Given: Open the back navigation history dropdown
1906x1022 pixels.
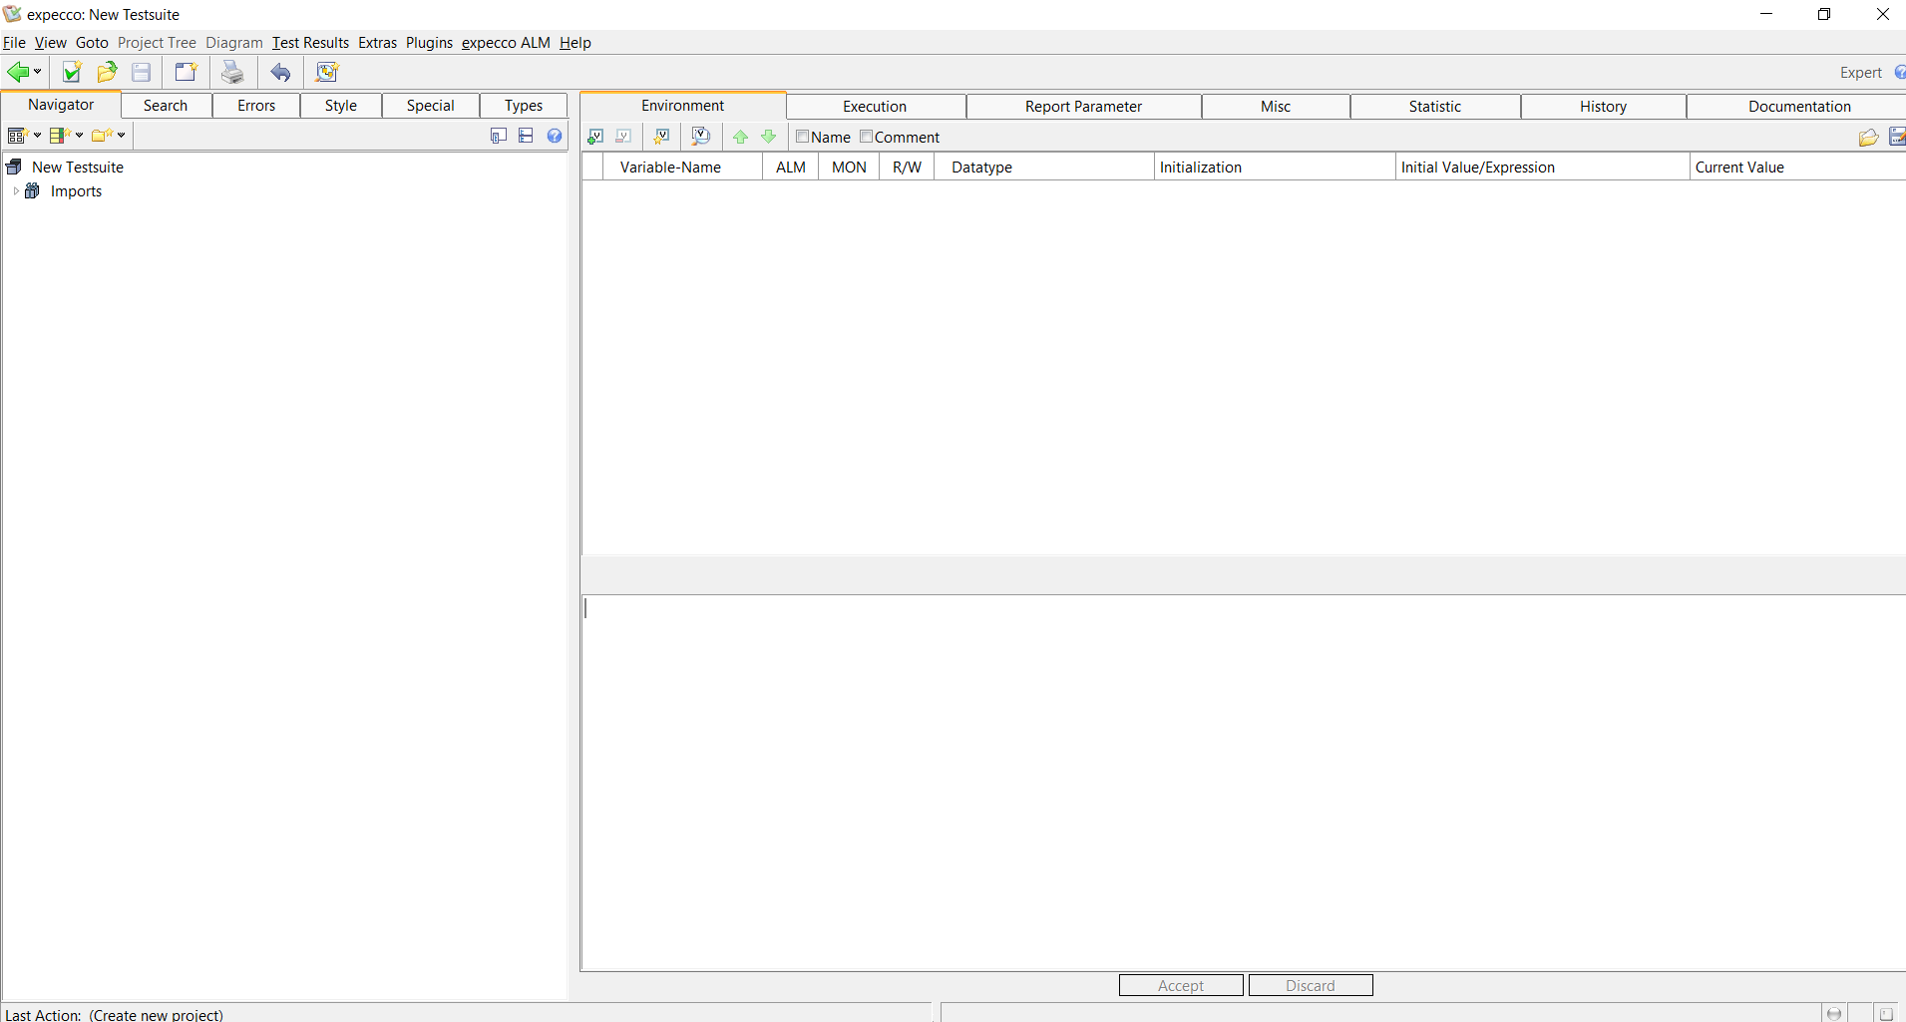Looking at the screenshot, I should pos(38,72).
